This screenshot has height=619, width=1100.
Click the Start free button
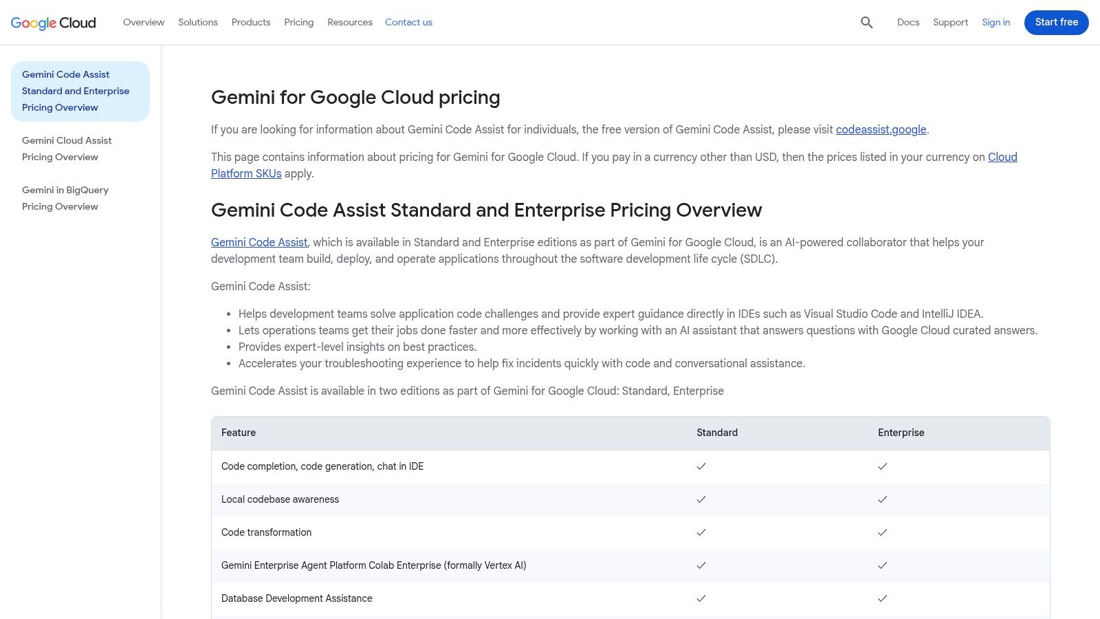point(1057,22)
